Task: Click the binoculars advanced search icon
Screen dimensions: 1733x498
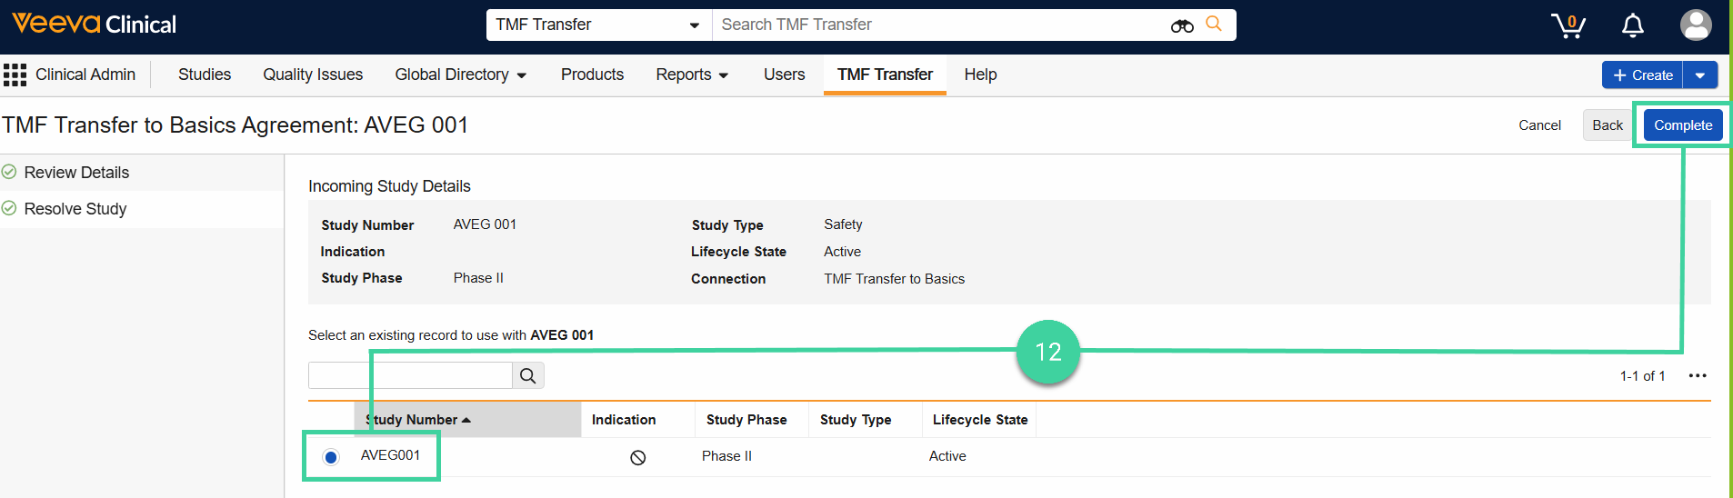Action: click(x=1182, y=25)
